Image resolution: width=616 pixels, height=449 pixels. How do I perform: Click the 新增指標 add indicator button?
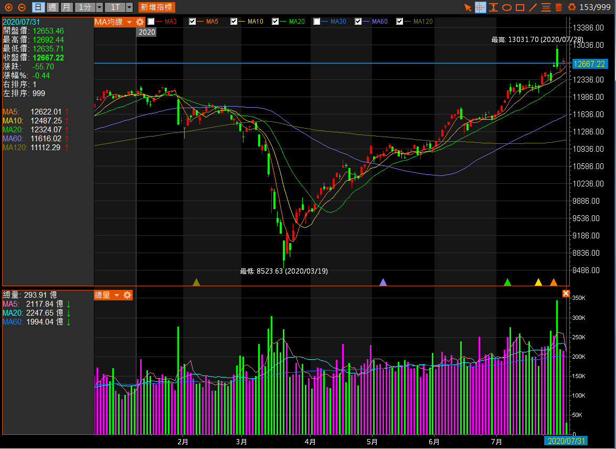click(156, 7)
